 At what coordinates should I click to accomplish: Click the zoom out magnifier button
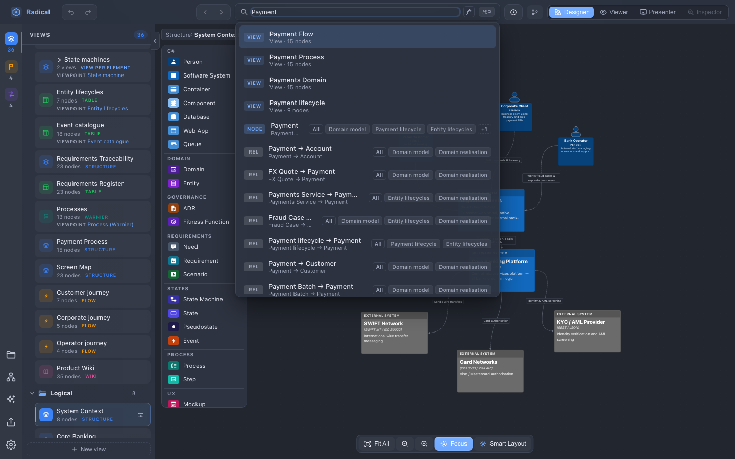[405, 444]
